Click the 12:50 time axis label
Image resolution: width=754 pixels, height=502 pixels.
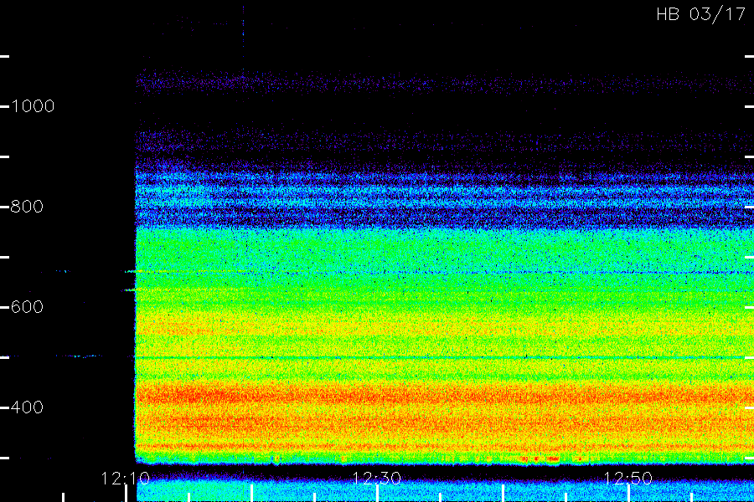coord(627,479)
